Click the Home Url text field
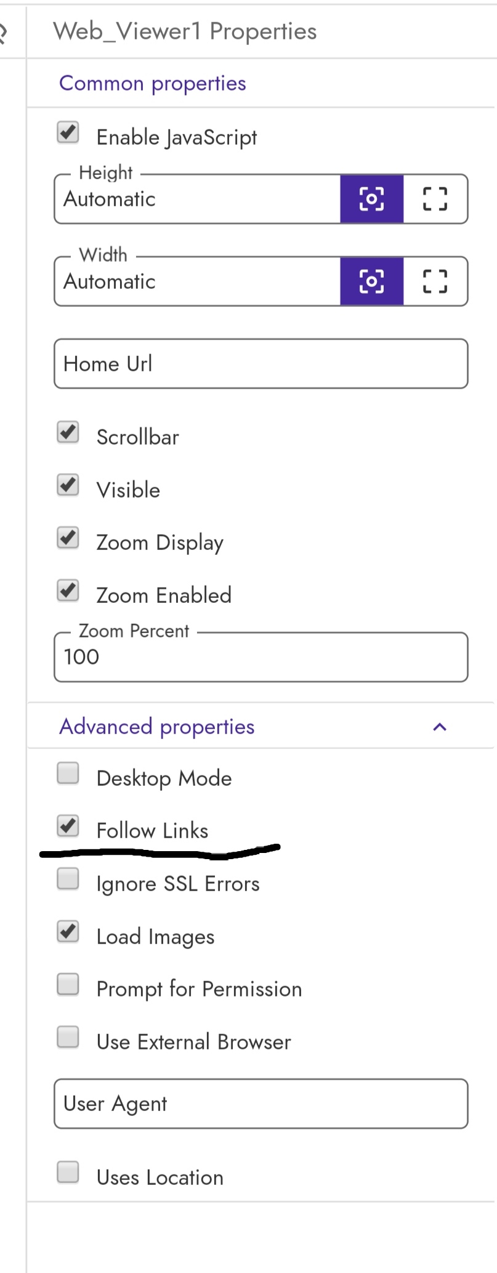This screenshot has height=1273, width=497. pyautogui.click(x=261, y=364)
